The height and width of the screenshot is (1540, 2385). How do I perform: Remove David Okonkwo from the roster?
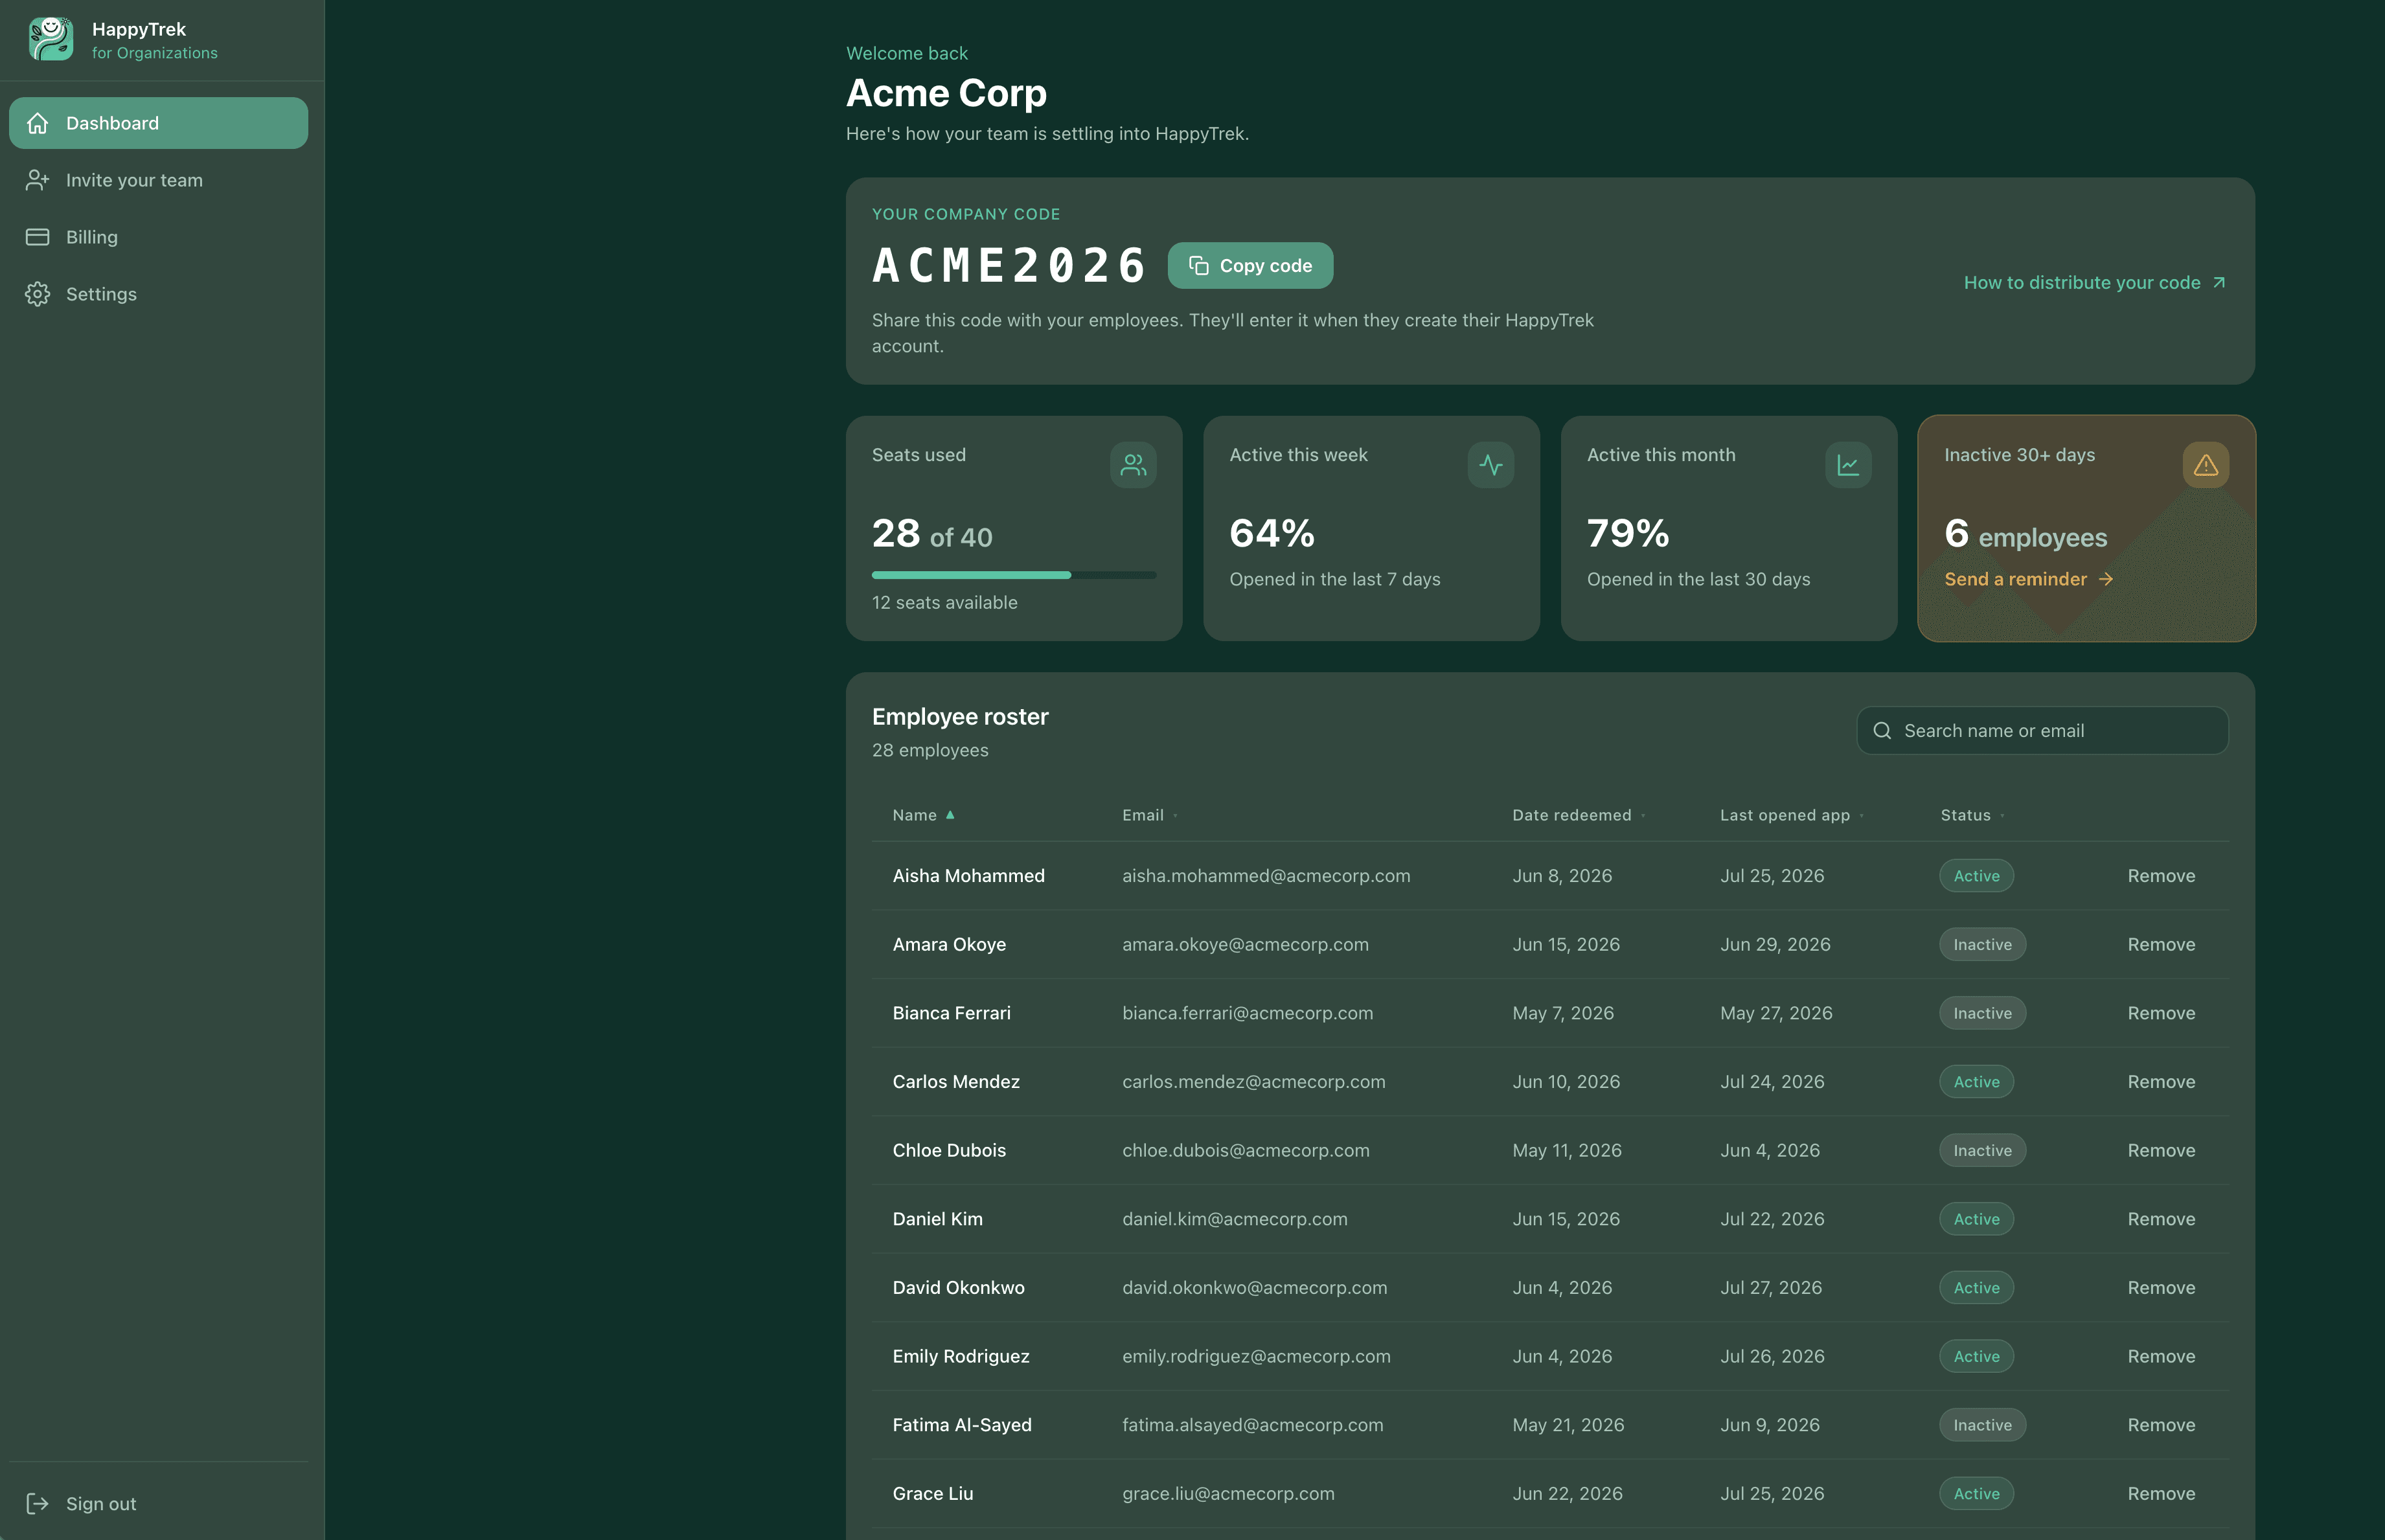[x=2161, y=1288]
